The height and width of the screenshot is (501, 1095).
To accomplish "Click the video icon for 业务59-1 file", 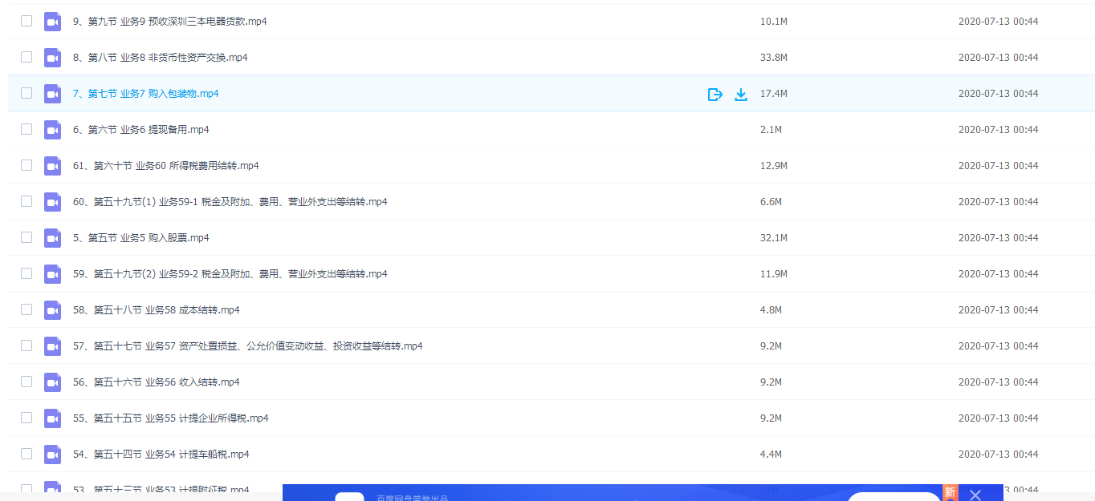I will pos(53,202).
